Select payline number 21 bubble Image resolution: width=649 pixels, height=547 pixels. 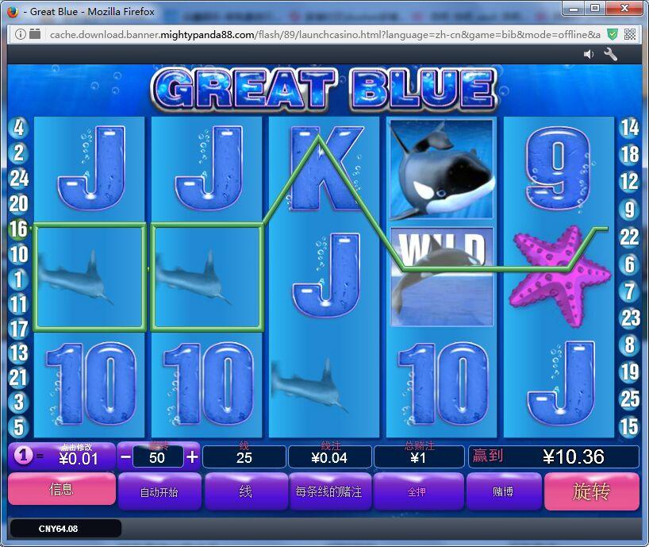(18, 378)
